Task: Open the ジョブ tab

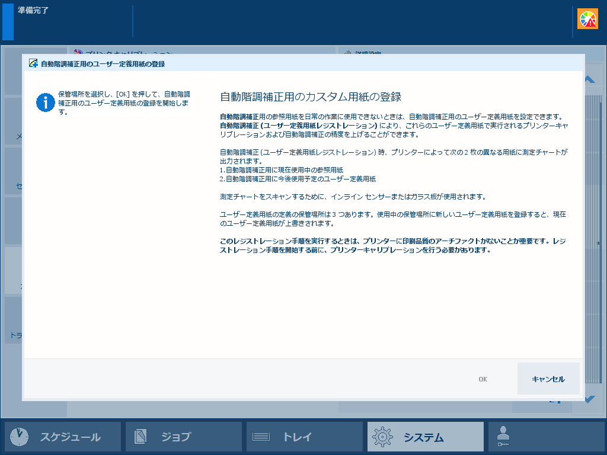Action: tap(184, 437)
